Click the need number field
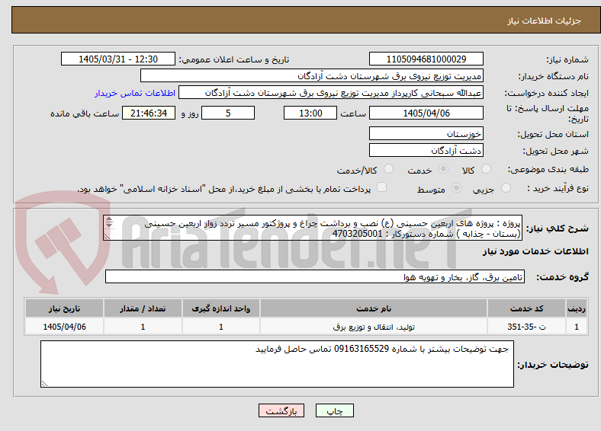The width and height of the screenshot is (601, 431). click(x=426, y=59)
